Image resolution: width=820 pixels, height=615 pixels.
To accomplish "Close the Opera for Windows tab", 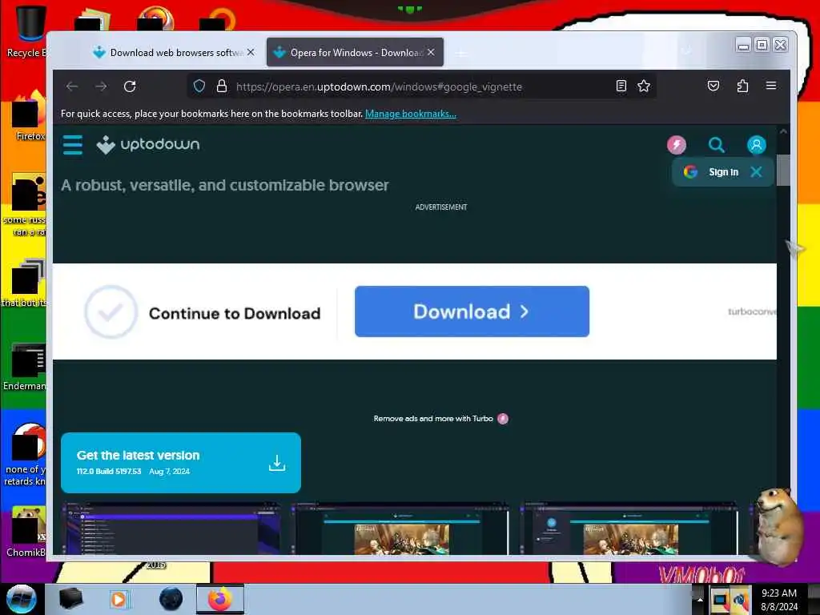I will coord(431,52).
